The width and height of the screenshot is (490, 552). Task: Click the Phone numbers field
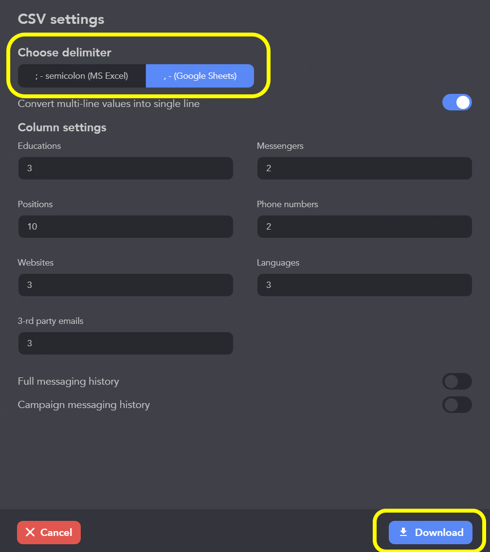[364, 227]
